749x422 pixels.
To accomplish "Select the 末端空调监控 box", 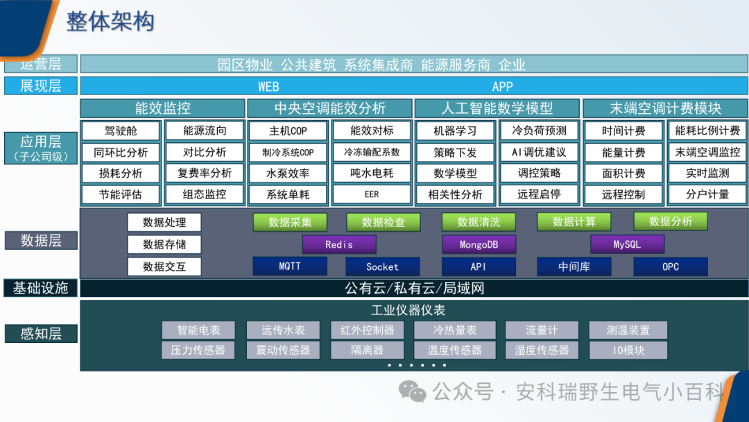I will click(707, 153).
